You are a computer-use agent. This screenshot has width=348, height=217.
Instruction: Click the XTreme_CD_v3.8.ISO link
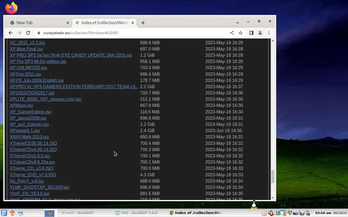click(x=32, y=168)
